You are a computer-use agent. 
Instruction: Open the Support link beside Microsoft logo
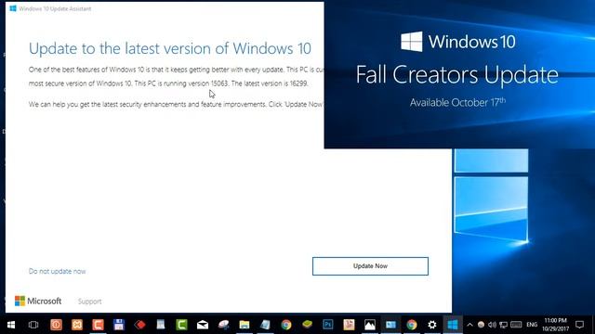tap(89, 302)
